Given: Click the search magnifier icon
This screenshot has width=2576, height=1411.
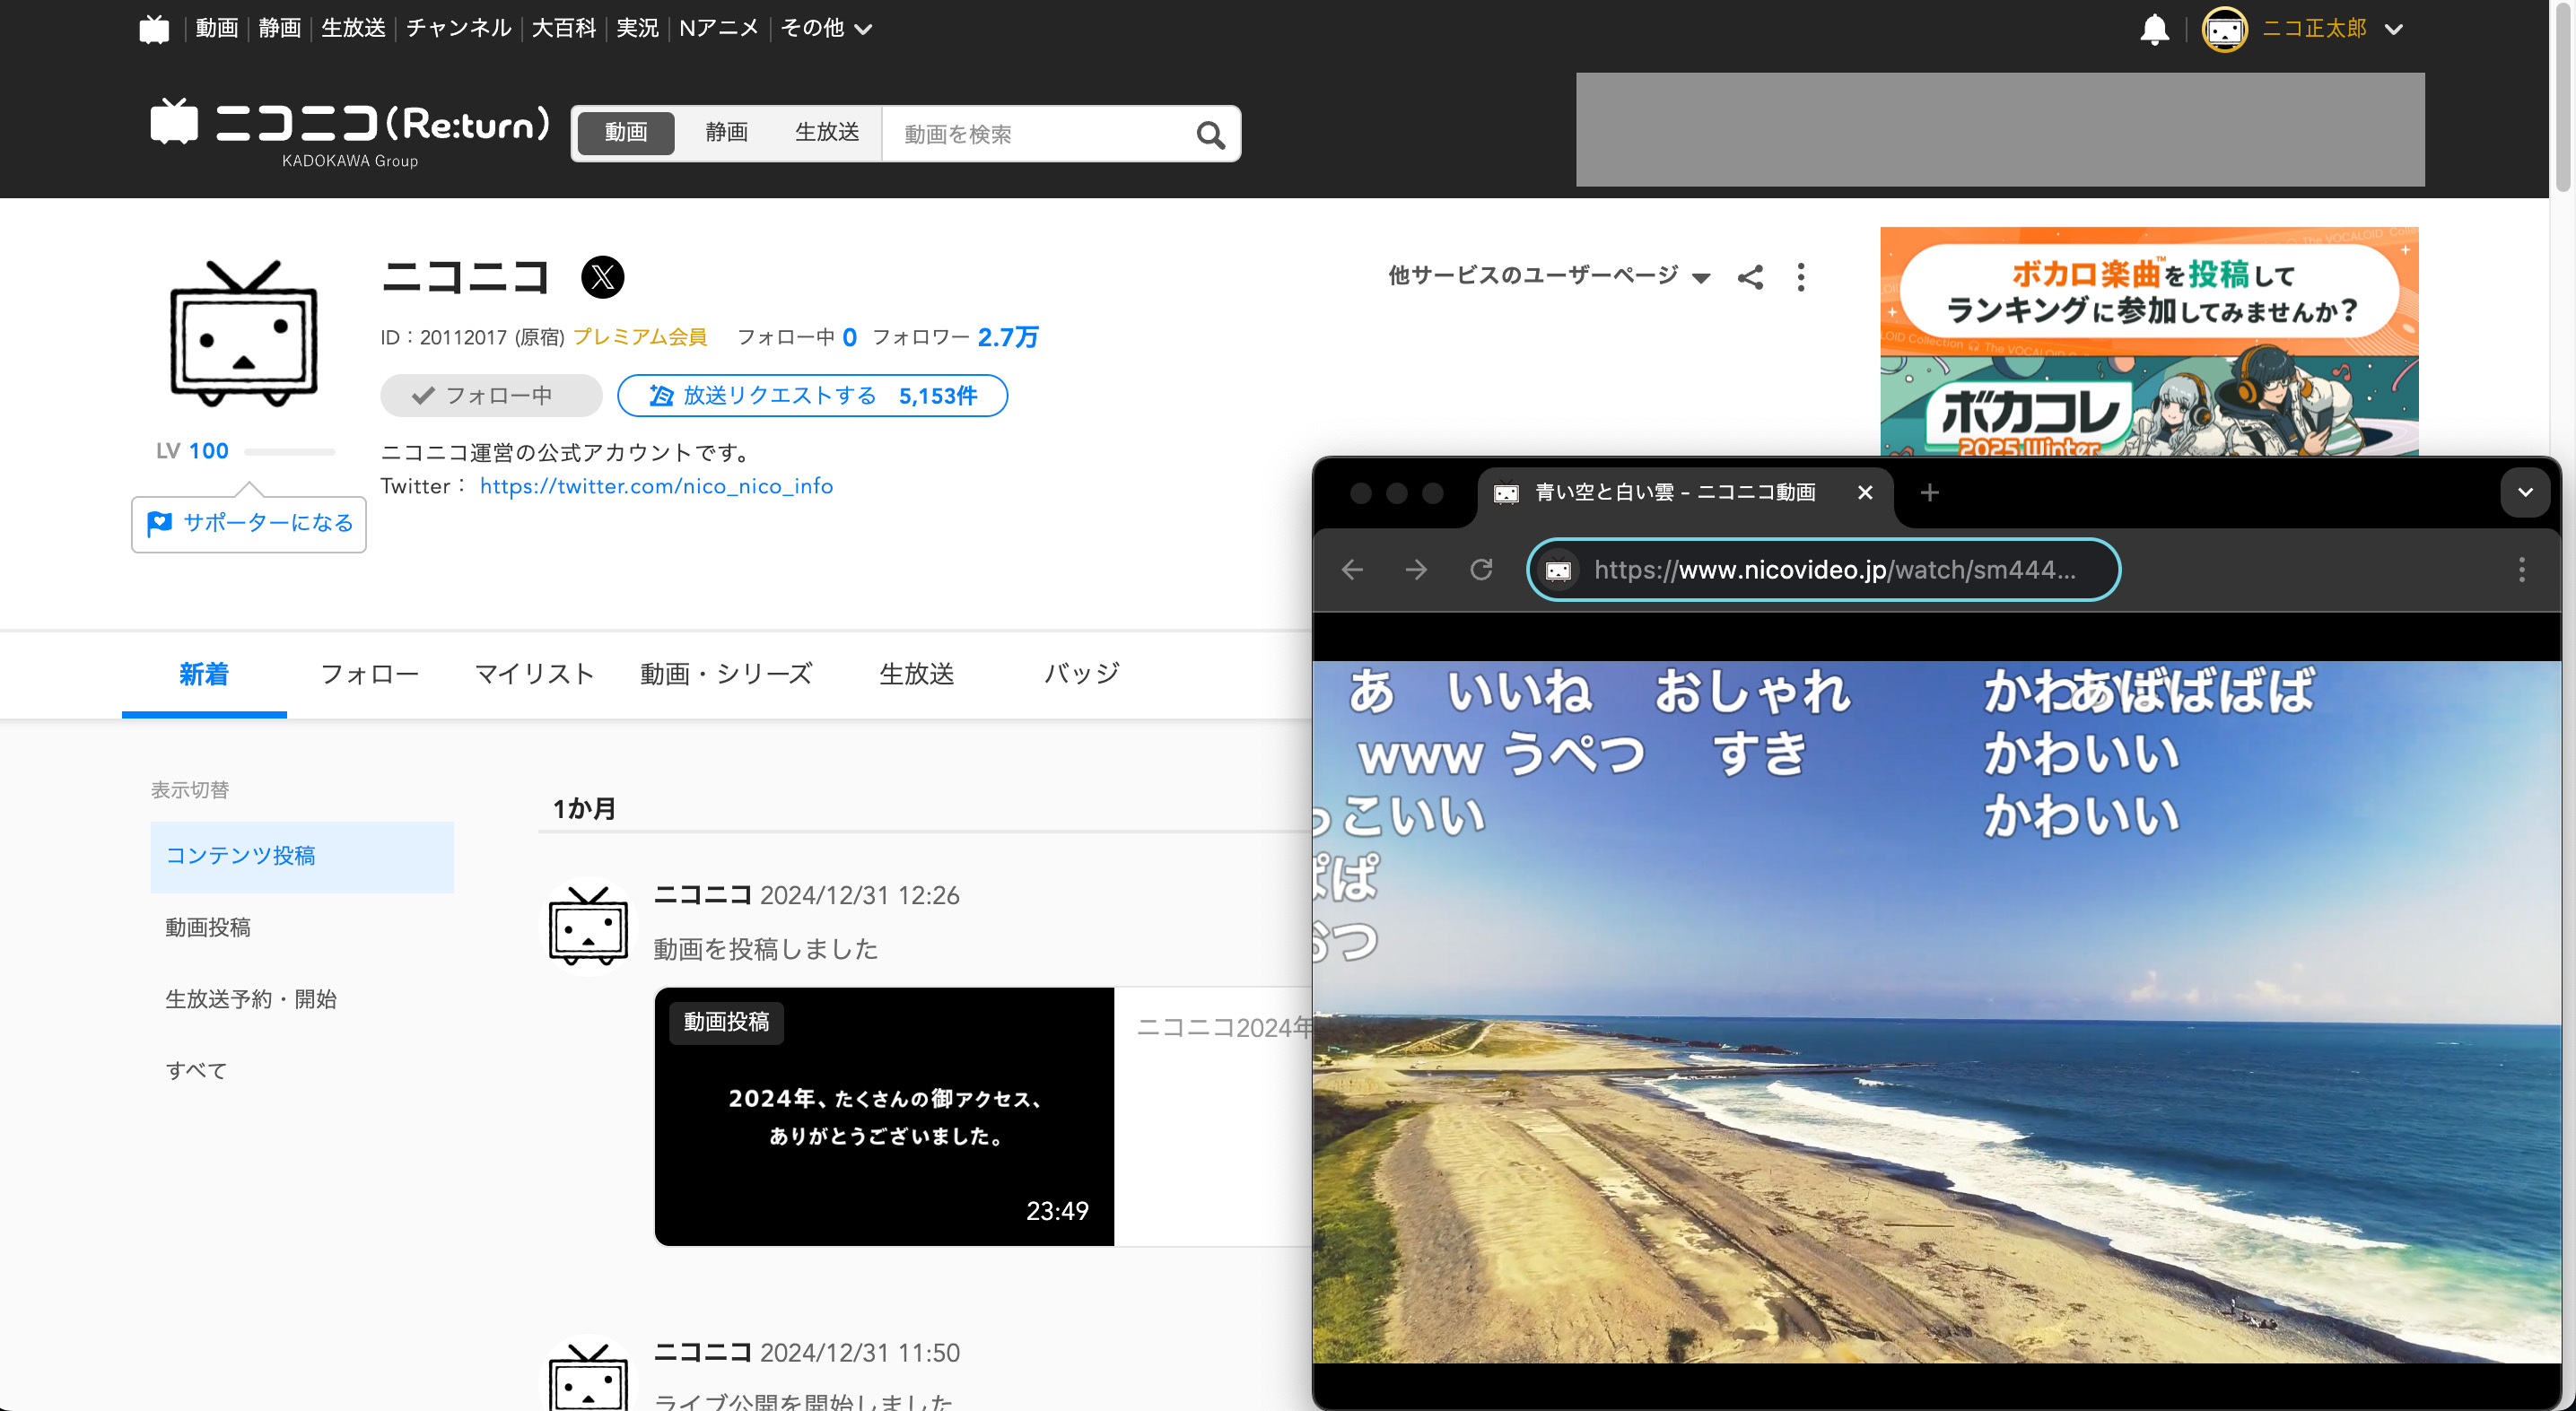Looking at the screenshot, I should click(x=1210, y=134).
